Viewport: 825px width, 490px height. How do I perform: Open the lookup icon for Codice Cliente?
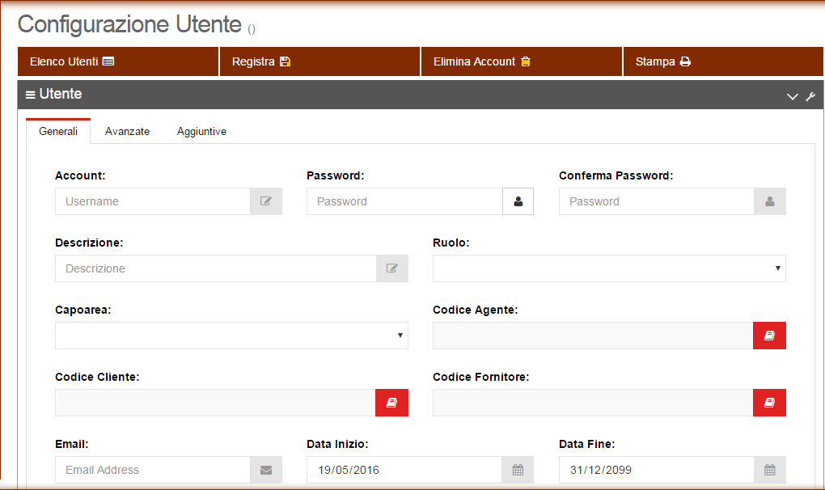point(391,403)
